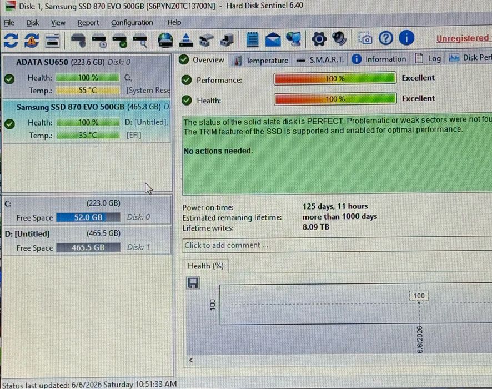Open Configuration via the gear icon
Screen dimensions: 492x389
pos(319,39)
